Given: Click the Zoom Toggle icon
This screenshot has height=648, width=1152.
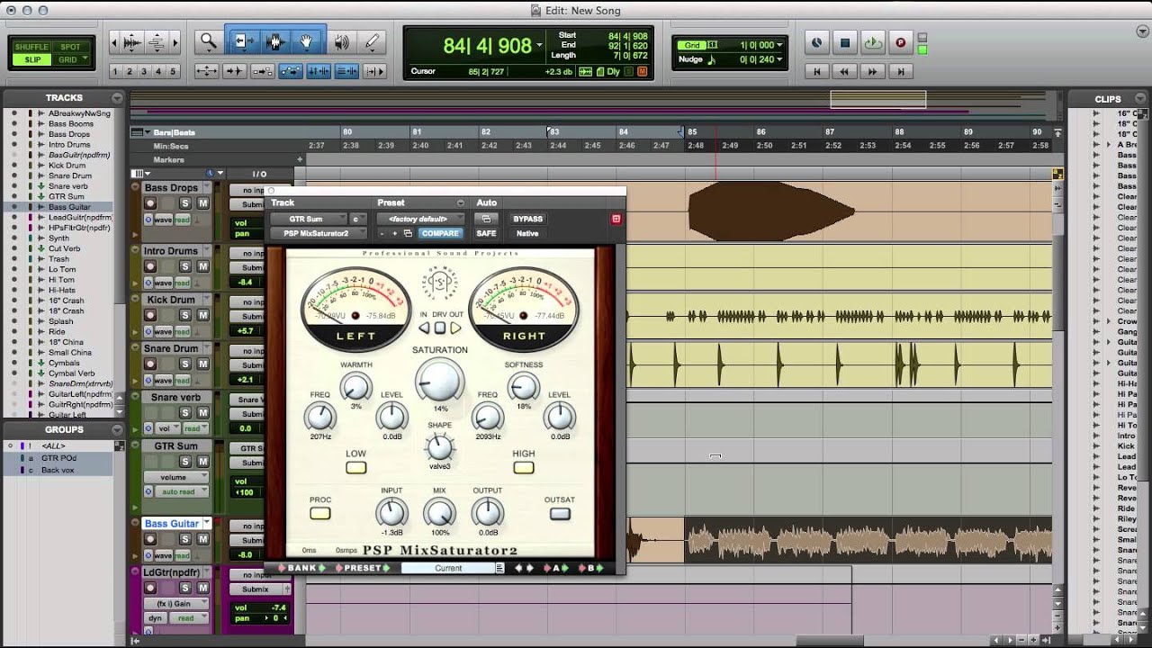Looking at the screenshot, I should (206, 71).
